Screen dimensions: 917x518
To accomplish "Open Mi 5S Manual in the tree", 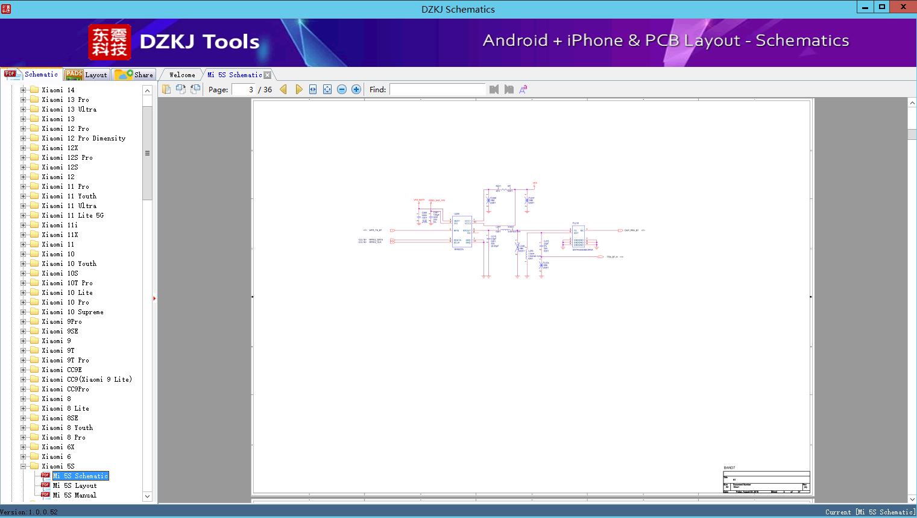I will [75, 495].
